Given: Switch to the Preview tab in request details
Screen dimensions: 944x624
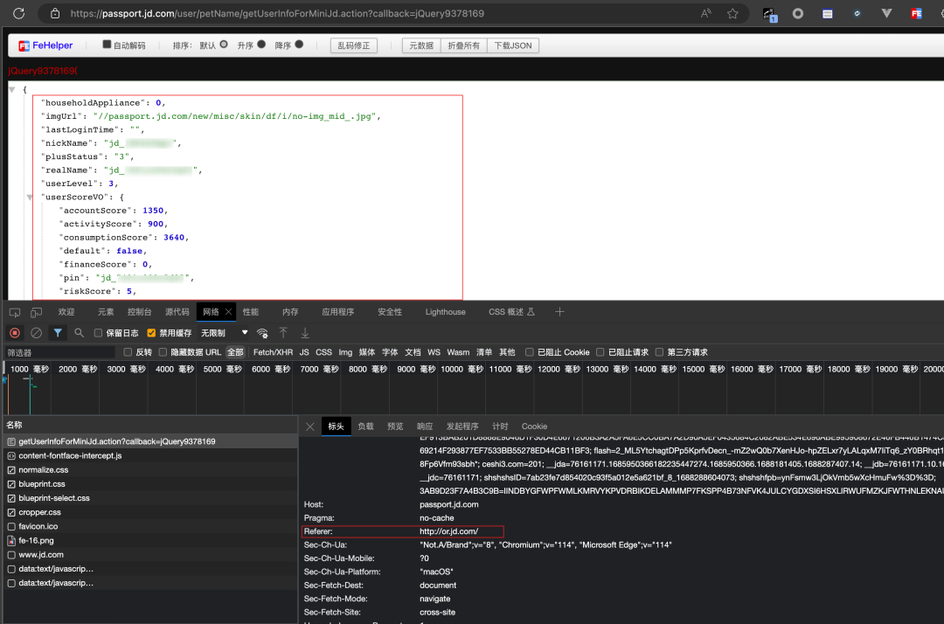Looking at the screenshot, I should [x=395, y=426].
